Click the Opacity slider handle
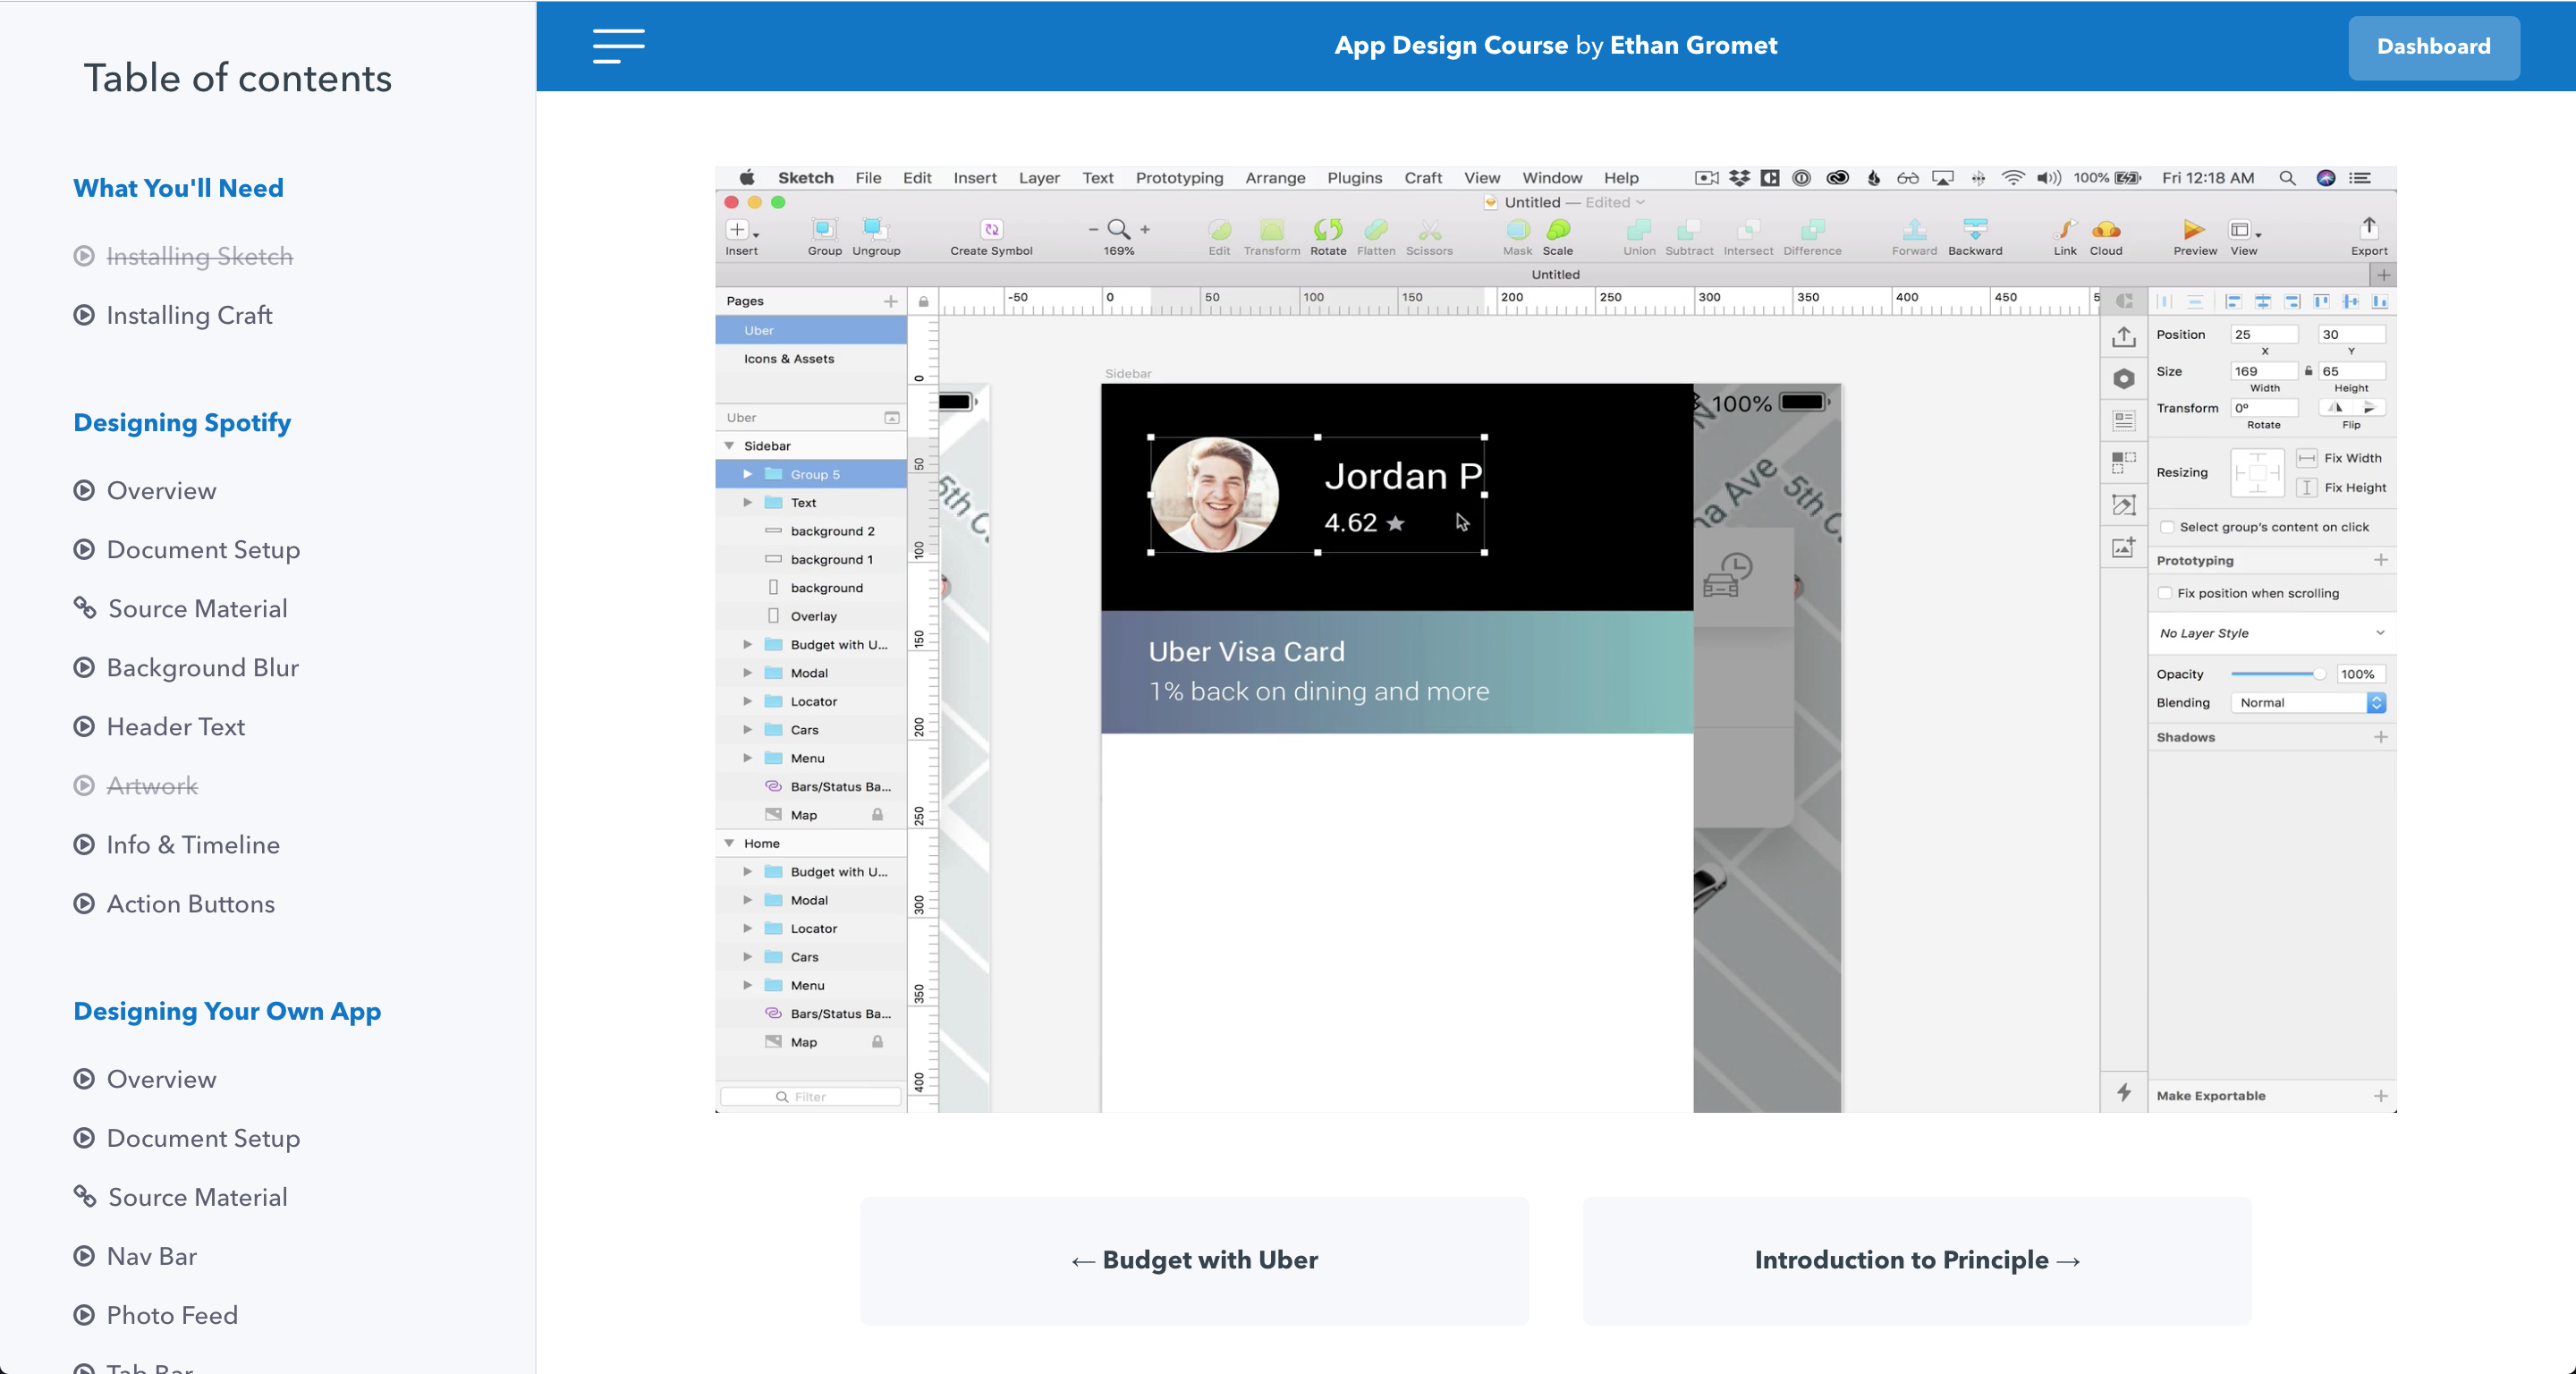This screenshot has width=2576, height=1374. 2318,674
